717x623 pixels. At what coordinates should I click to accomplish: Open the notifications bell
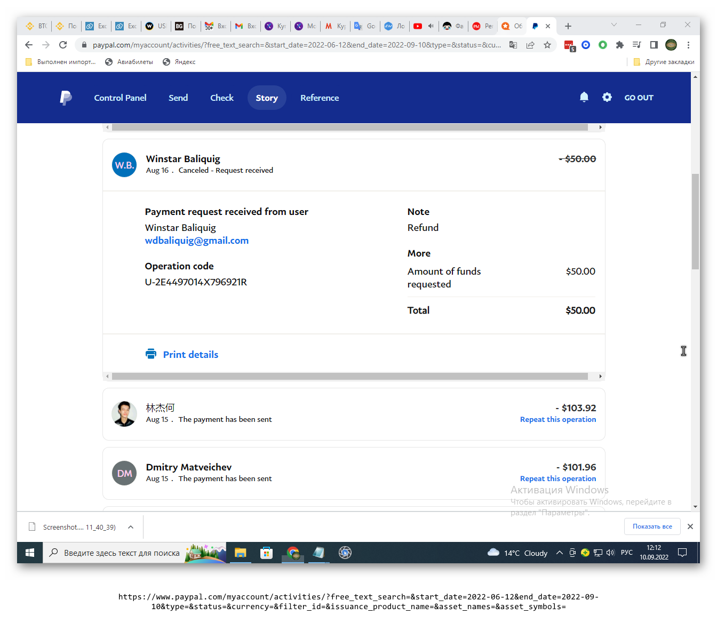click(x=584, y=97)
